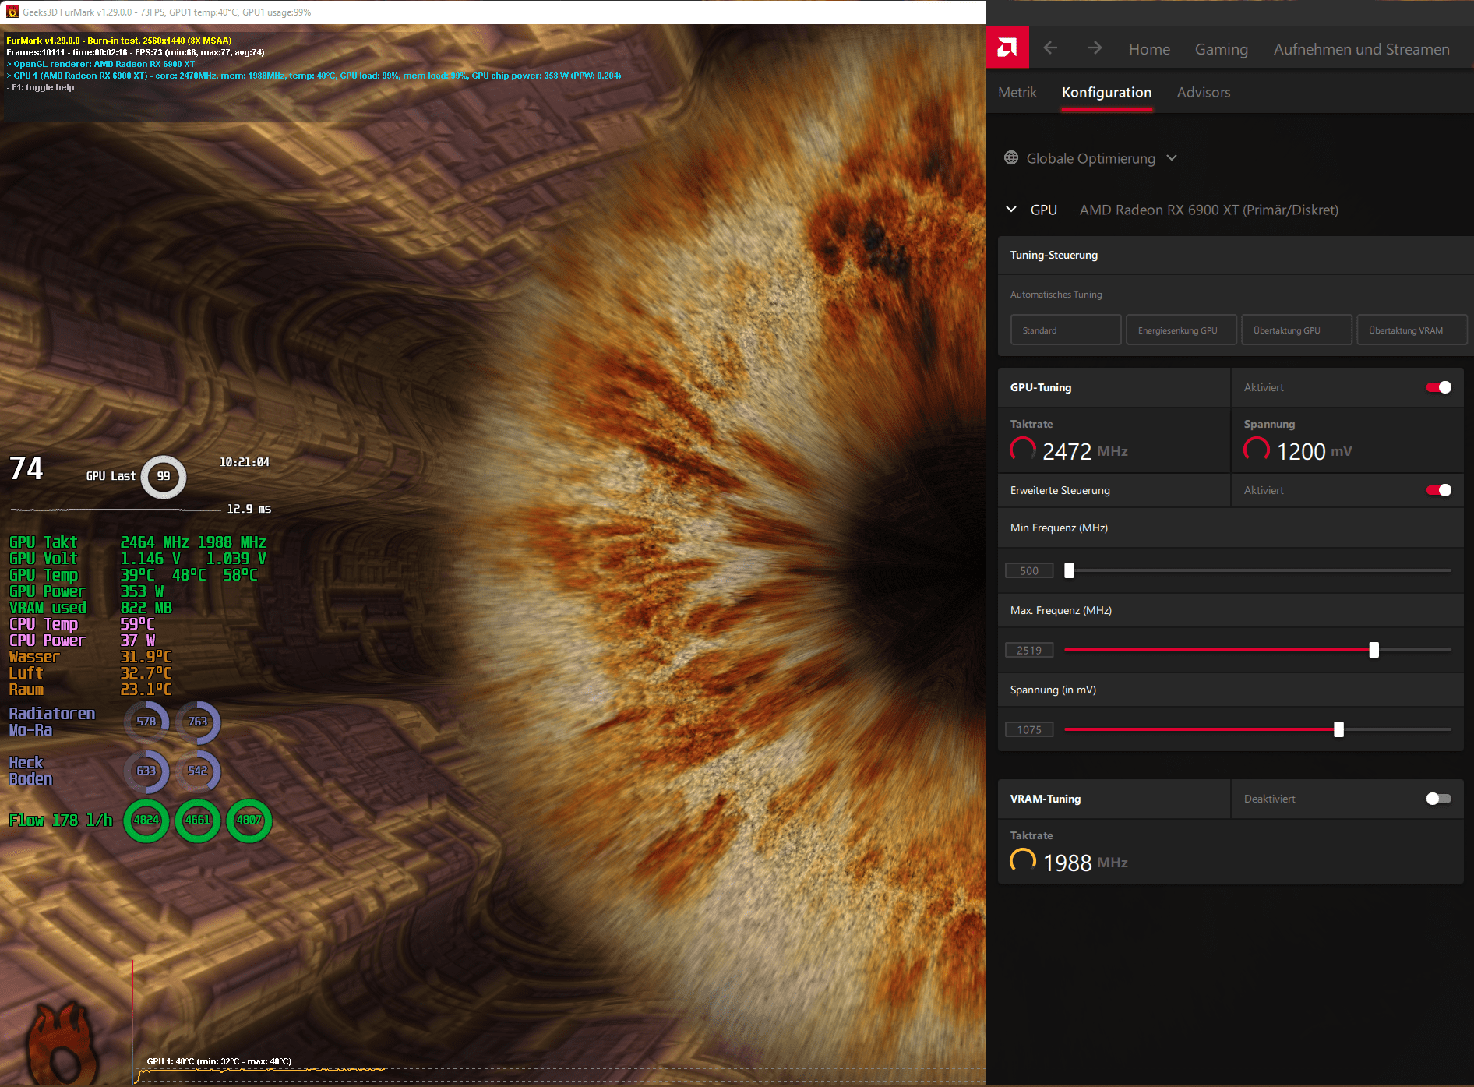Switch to the Advisors tab

pyautogui.click(x=1203, y=92)
